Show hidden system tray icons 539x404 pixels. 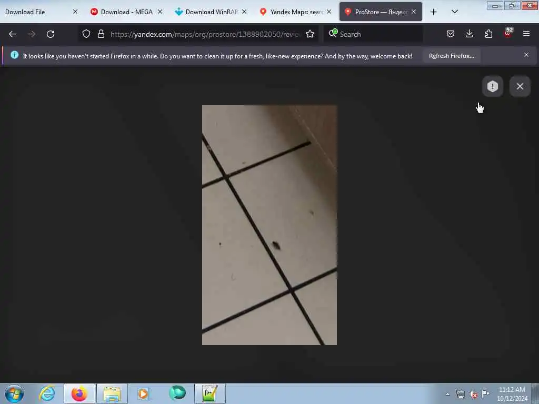(x=447, y=394)
